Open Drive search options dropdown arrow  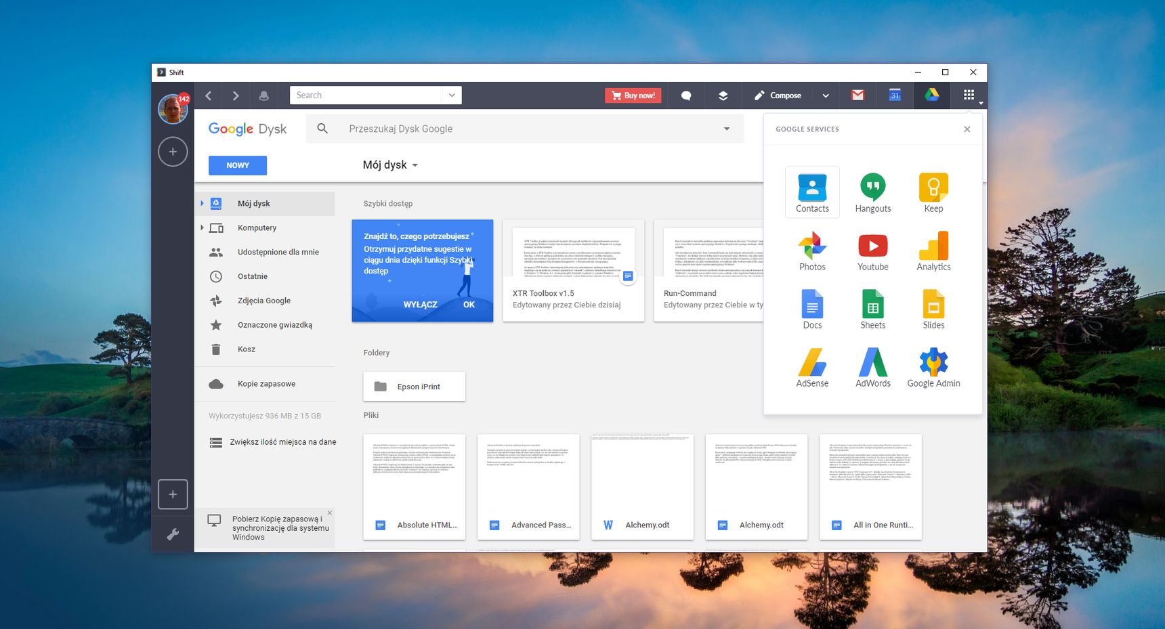click(x=727, y=129)
